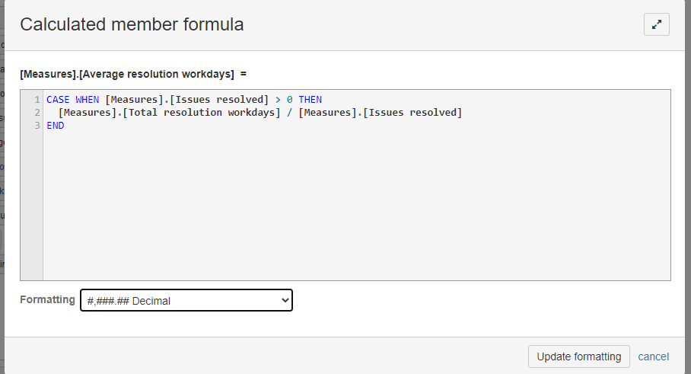
Task: Dismiss the dialog using the cancel link
Action: (653, 356)
